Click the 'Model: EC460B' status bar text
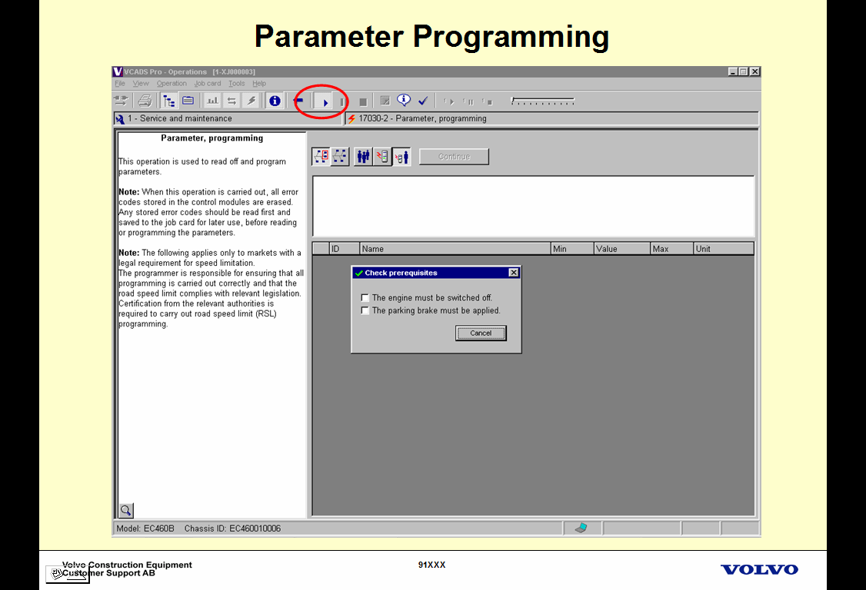 point(145,529)
